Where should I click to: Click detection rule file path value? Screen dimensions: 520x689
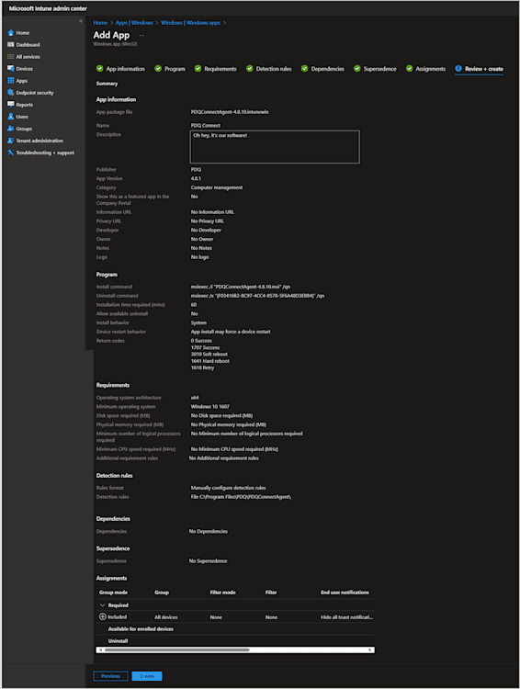point(241,496)
